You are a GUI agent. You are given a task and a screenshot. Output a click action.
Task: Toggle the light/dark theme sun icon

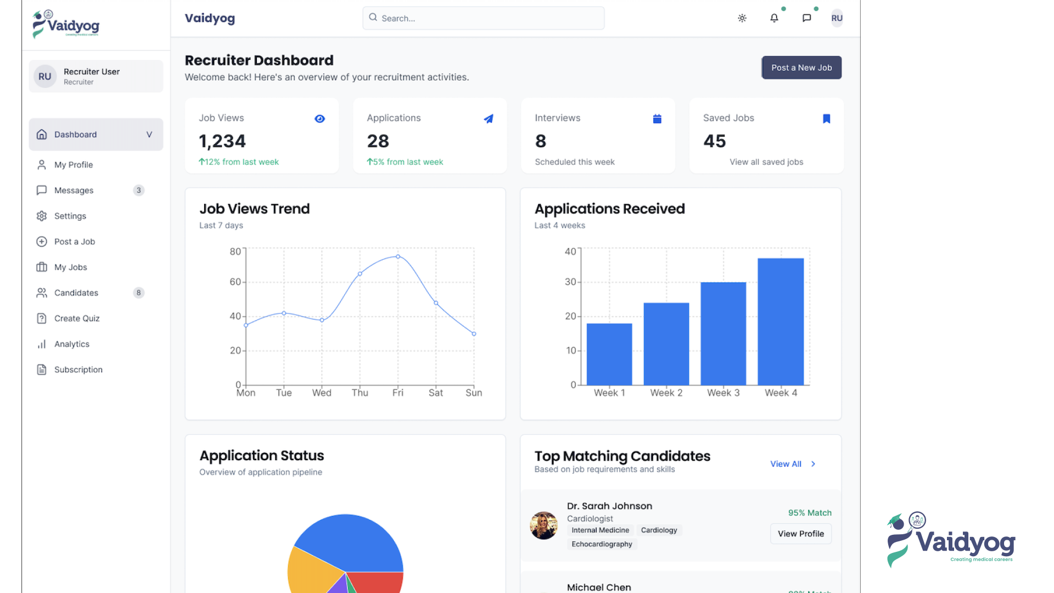742,18
